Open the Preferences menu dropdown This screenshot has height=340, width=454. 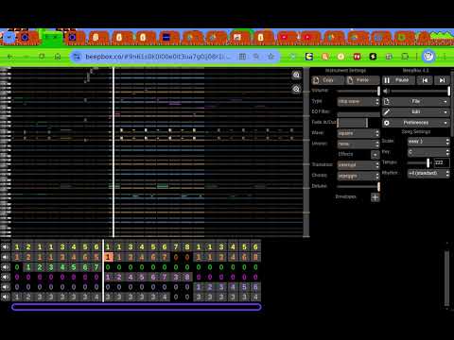coord(415,123)
